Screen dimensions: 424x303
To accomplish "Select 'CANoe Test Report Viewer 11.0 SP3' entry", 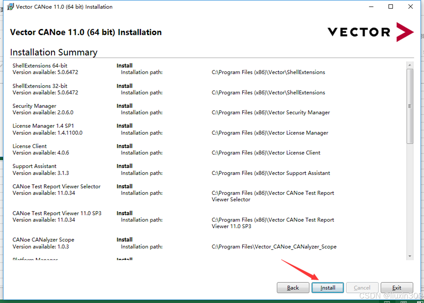I will pos(57,213).
